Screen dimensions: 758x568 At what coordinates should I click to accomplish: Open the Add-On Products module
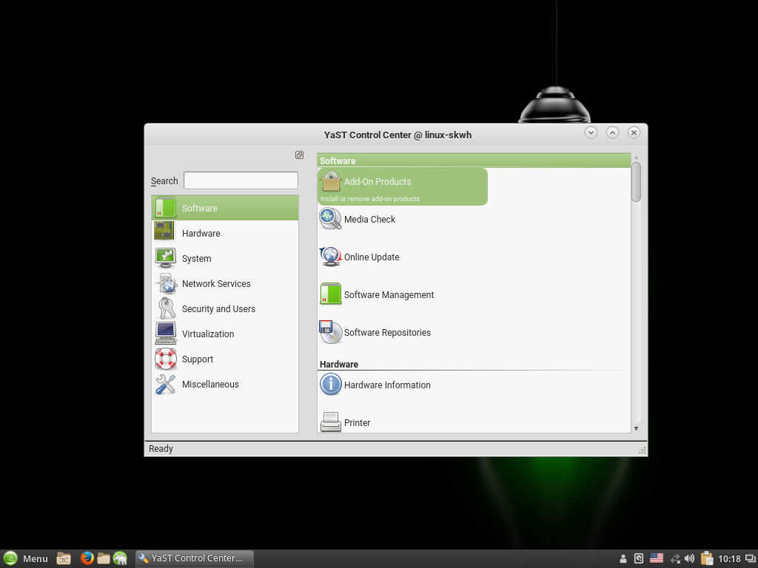tap(377, 182)
